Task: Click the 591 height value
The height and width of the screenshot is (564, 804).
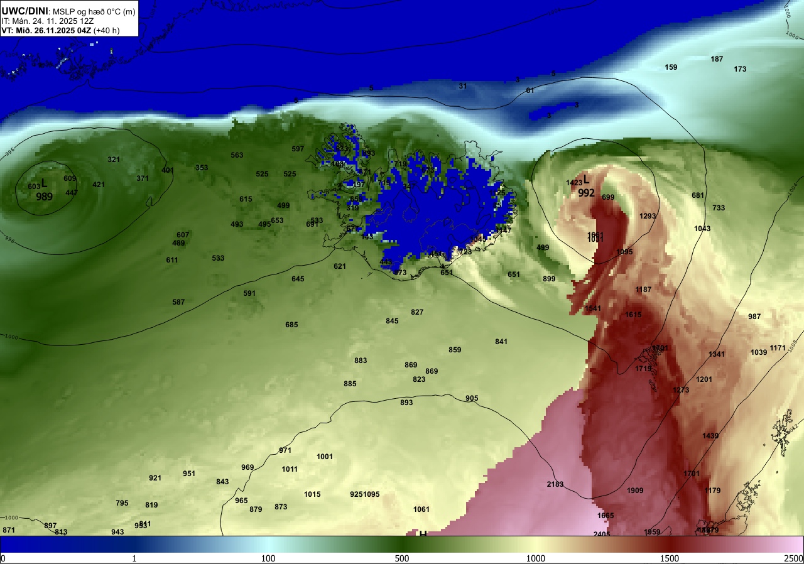Action: click(249, 293)
